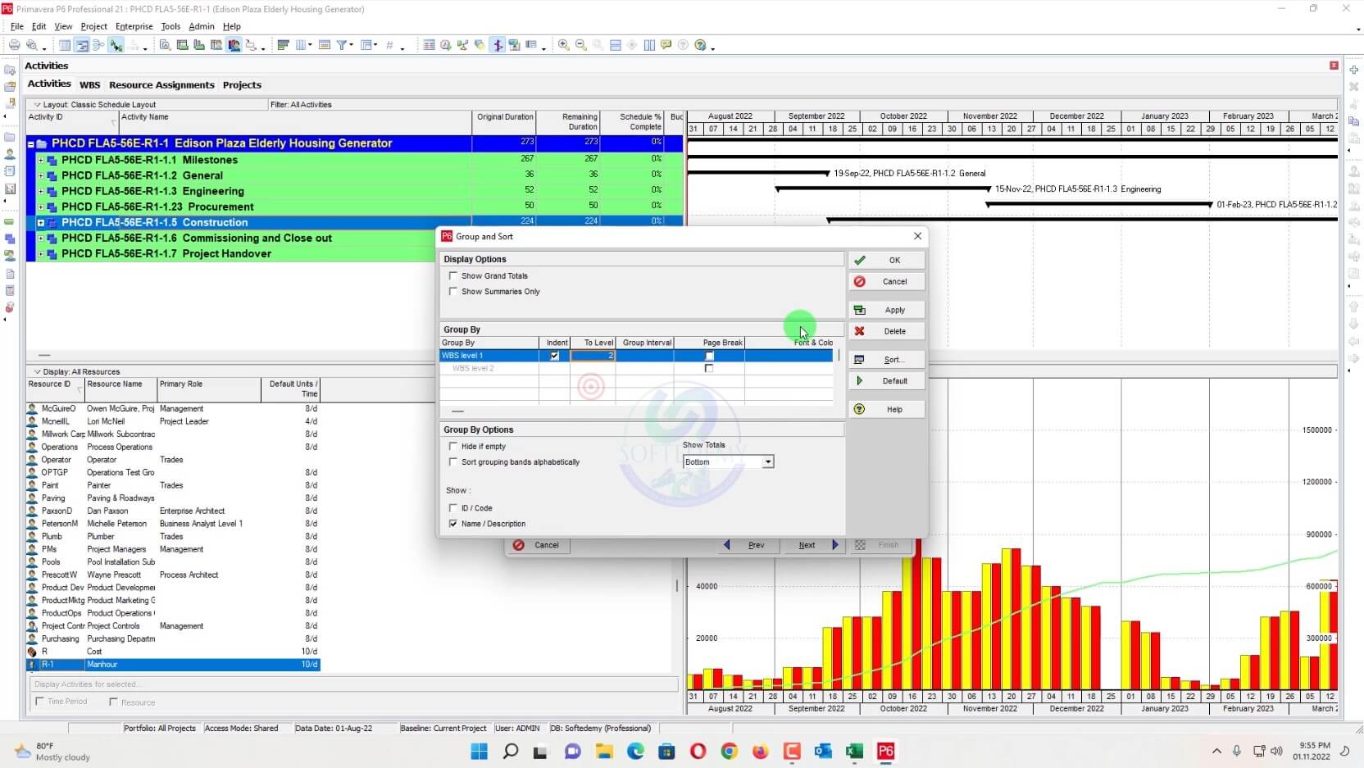The height and width of the screenshot is (768, 1364).
Task: Enable Show Summaries Only checkbox
Action: tap(453, 292)
